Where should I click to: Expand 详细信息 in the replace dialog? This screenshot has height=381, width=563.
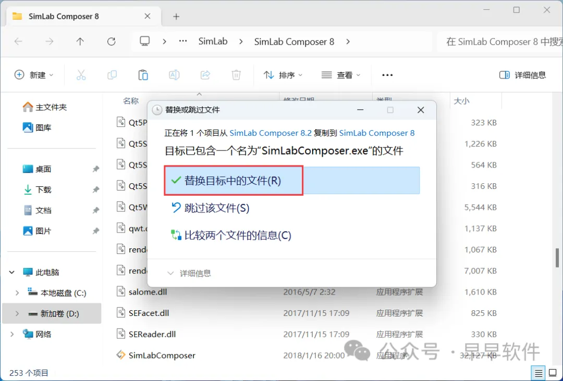coord(189,273)
